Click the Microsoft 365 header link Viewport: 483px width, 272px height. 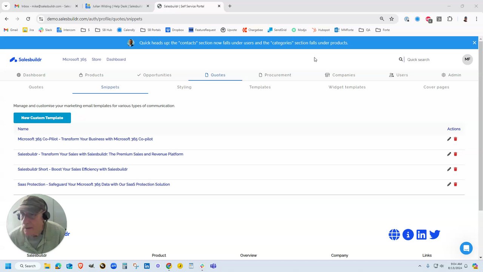(x=74, y=59)
